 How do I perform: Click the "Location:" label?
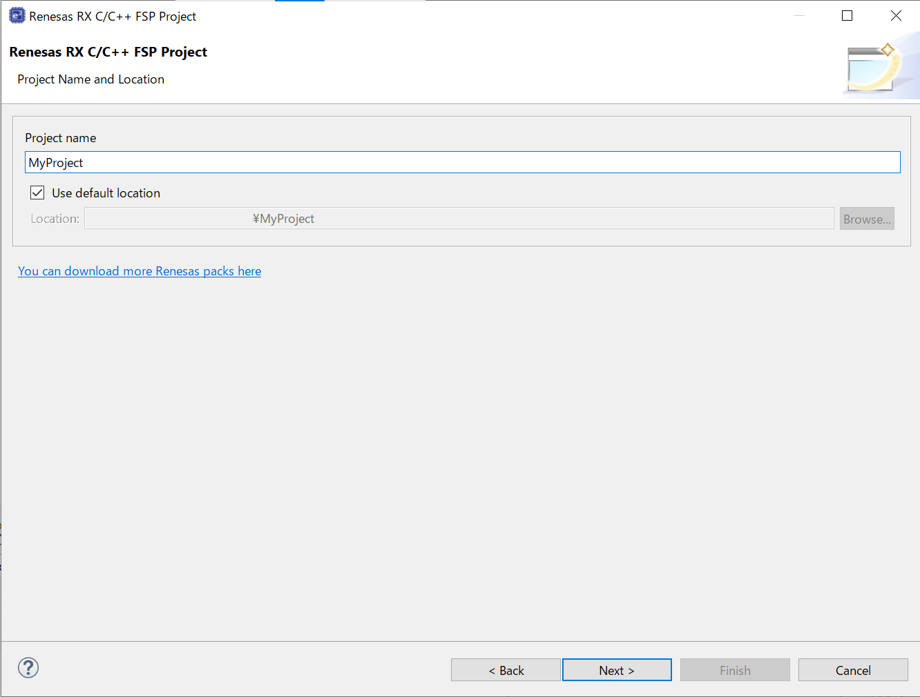click(55, 219)
